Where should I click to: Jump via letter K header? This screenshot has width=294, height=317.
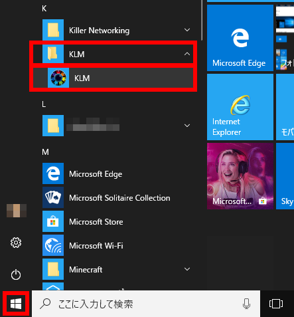[44, 9]
